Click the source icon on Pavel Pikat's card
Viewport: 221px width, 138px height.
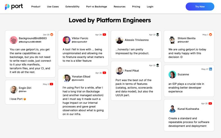[157, 65]
